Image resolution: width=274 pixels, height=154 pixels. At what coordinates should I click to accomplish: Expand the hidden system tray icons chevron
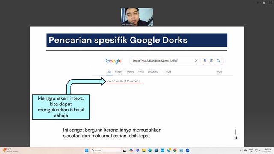241,151
